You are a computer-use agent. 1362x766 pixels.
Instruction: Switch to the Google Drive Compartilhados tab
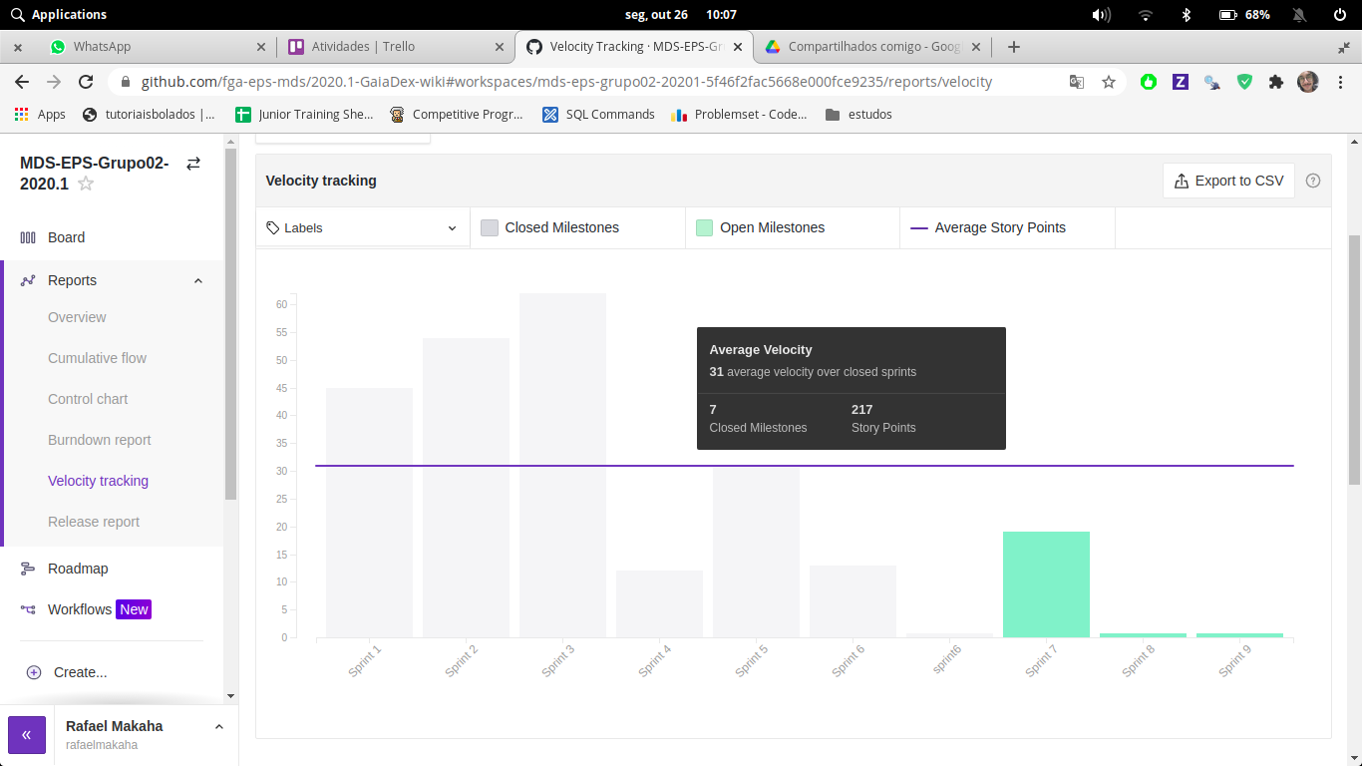coord(874,47)
